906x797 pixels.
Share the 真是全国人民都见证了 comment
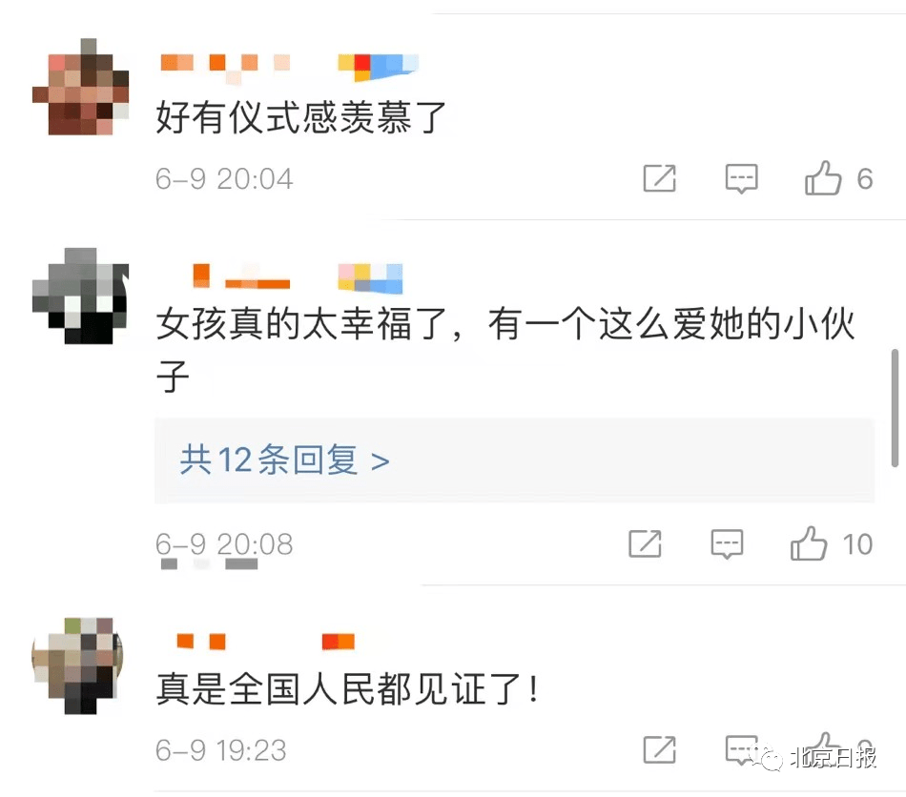click(659, 749)
